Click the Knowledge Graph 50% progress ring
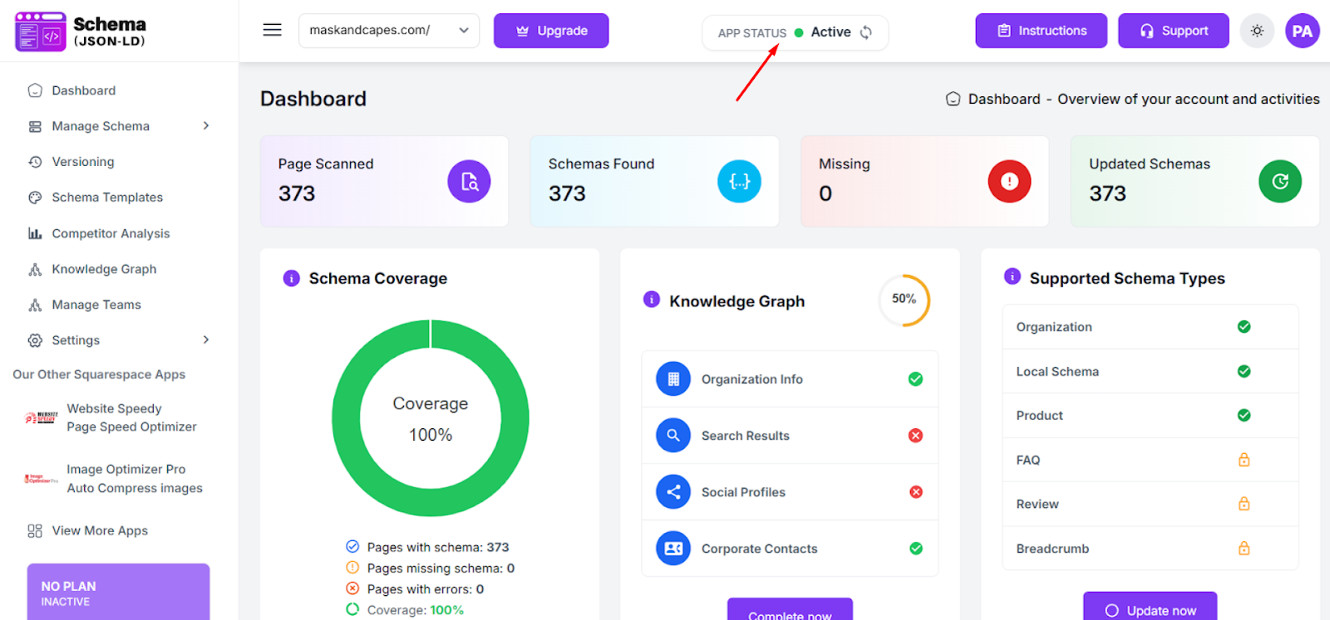The height and width of the screenshot is (620, 1330). (904, 300)
